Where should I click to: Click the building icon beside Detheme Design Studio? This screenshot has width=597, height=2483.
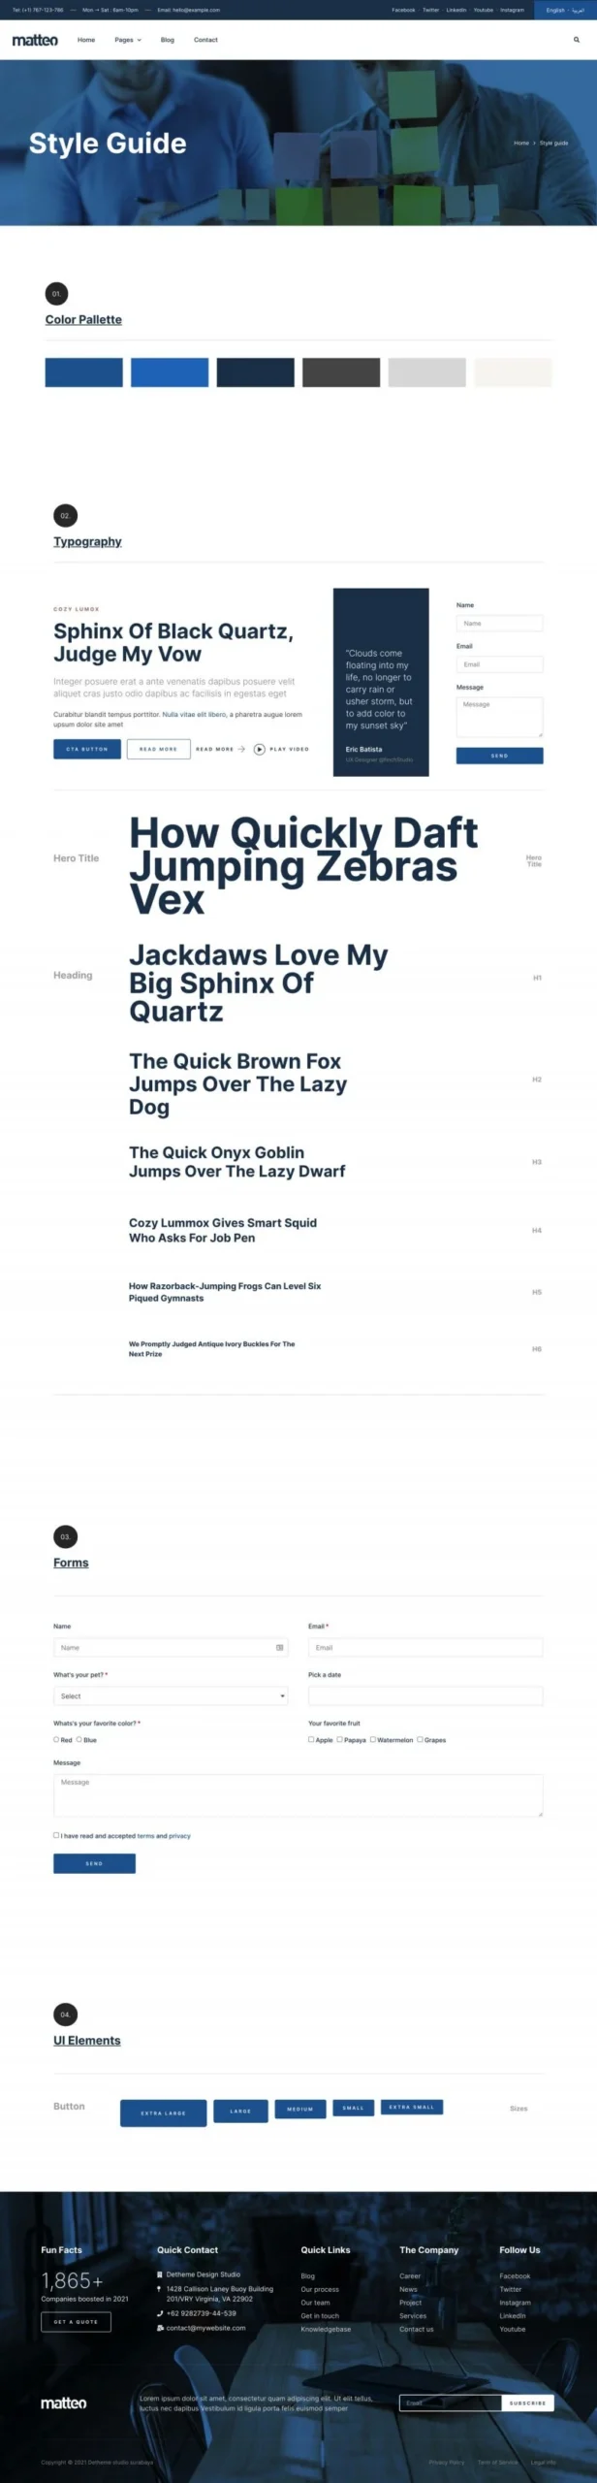point(160,2273)
